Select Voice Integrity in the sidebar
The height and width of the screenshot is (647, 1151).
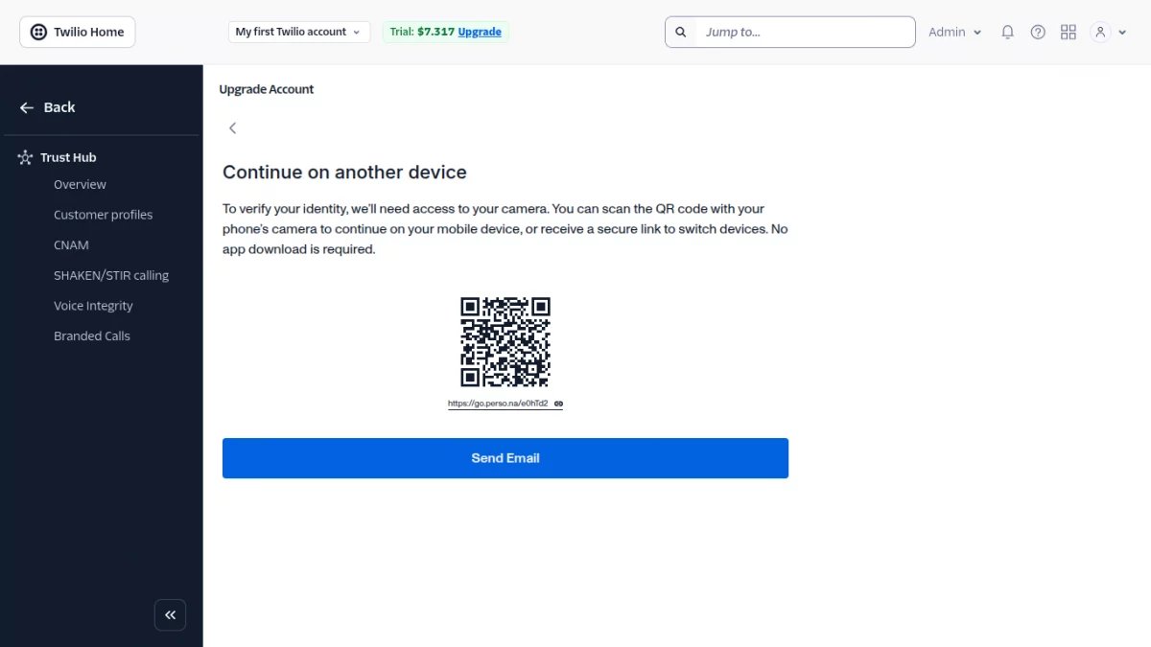(x=93, y=305)
